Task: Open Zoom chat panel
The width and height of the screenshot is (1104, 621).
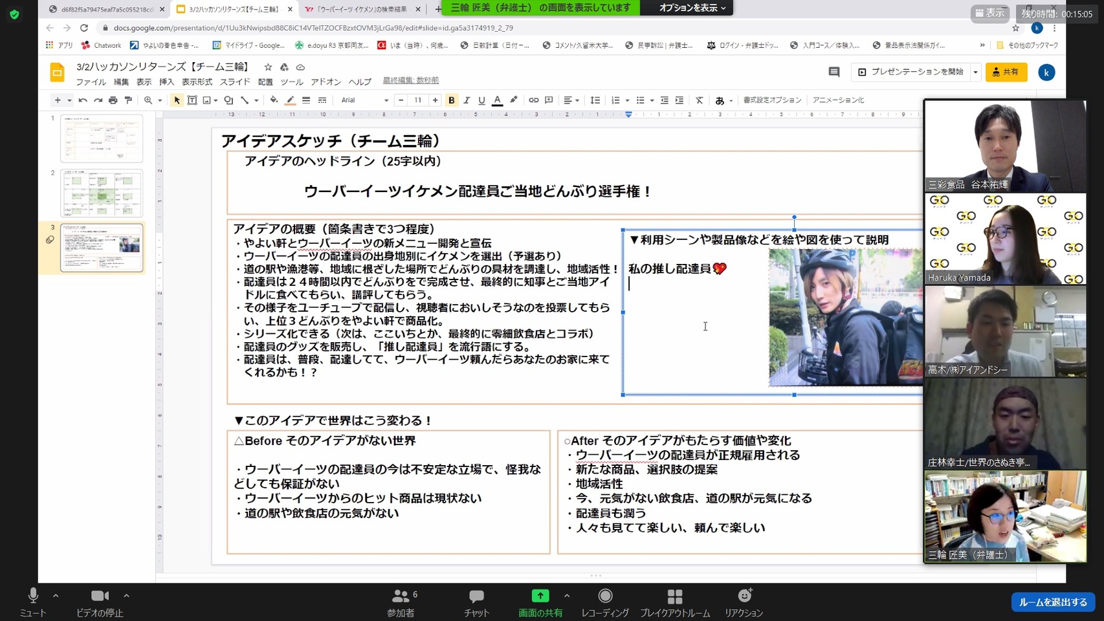Action: pos(476,603)
